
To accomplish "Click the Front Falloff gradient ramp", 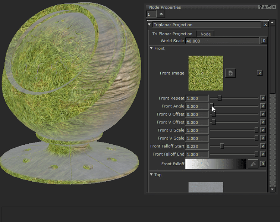I will (x=215, y=164).
